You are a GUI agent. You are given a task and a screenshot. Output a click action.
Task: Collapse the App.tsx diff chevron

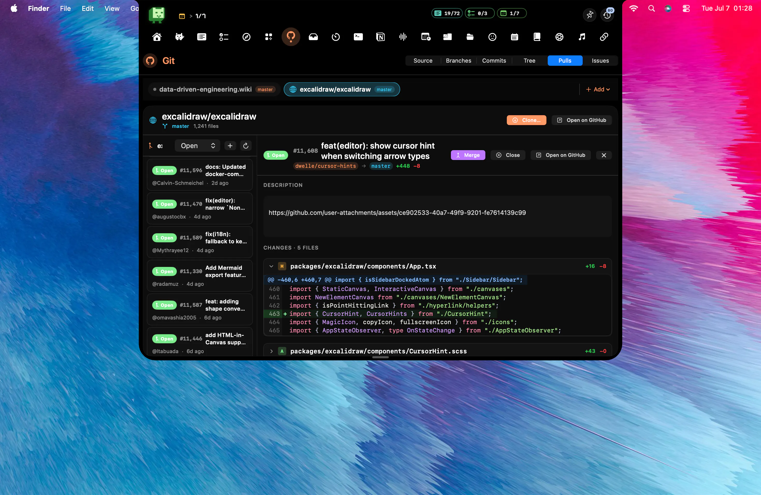271,266
